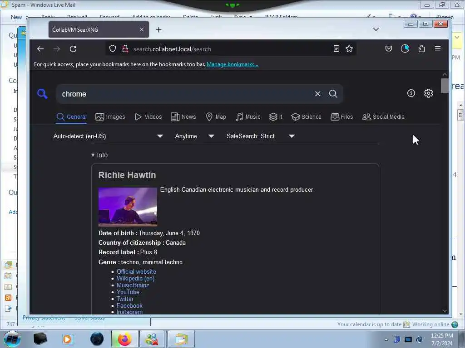Open Windows Live Messenger taskbar icon
Viewport: 465px width, 348px height.
(152, 339)
